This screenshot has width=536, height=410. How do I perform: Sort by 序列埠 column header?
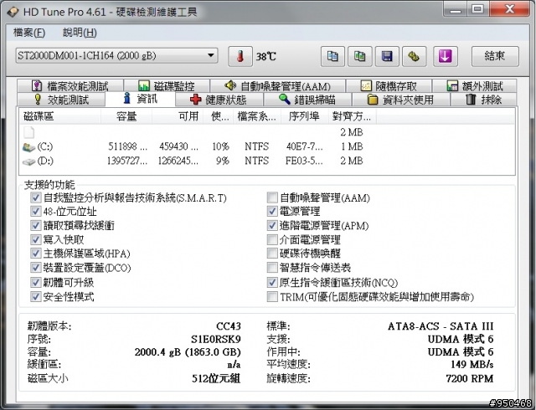[305, 116]
